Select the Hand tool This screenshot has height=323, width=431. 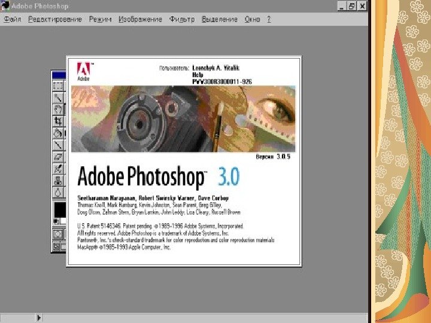pyautogui.click(x=58, y=109)
